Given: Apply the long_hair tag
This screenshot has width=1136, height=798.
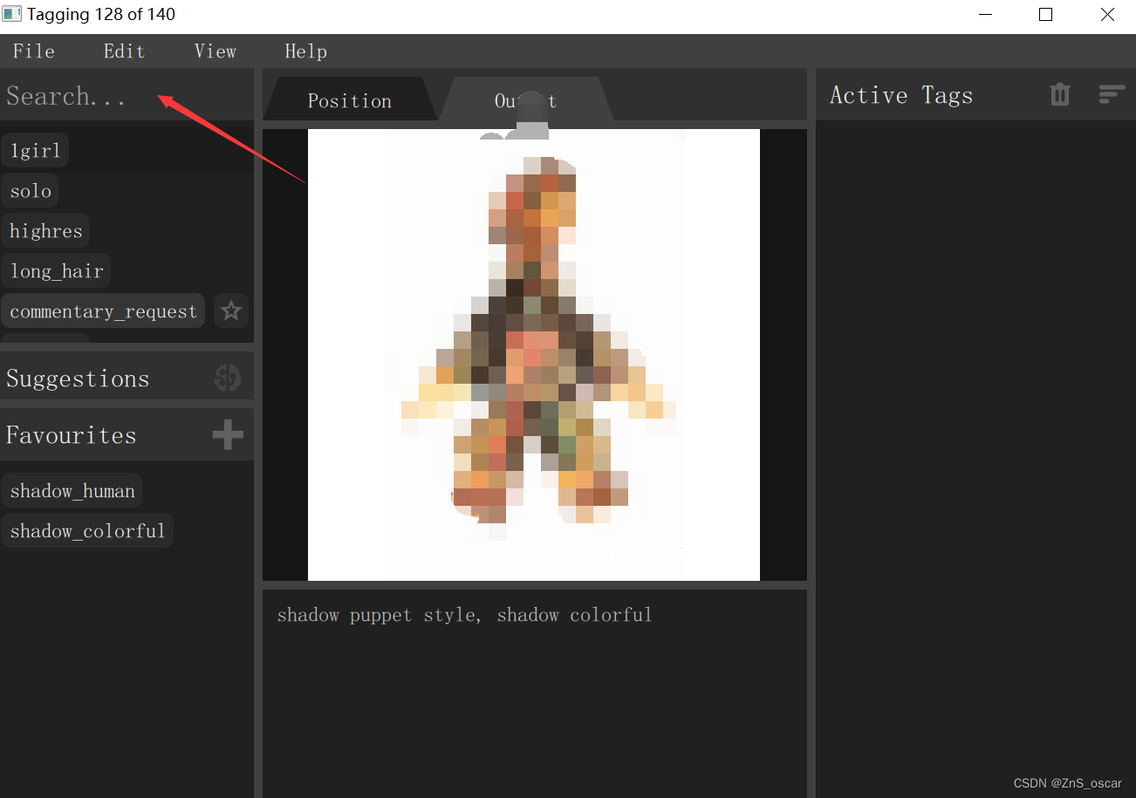Looking at the screenshot, I should 56,270.
